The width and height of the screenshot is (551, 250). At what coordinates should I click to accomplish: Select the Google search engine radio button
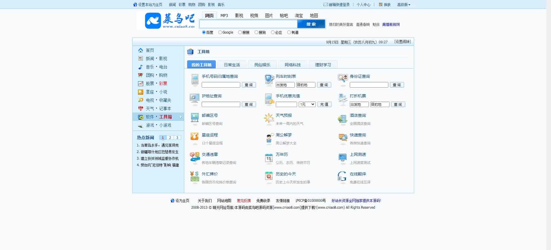coord(220,32)
